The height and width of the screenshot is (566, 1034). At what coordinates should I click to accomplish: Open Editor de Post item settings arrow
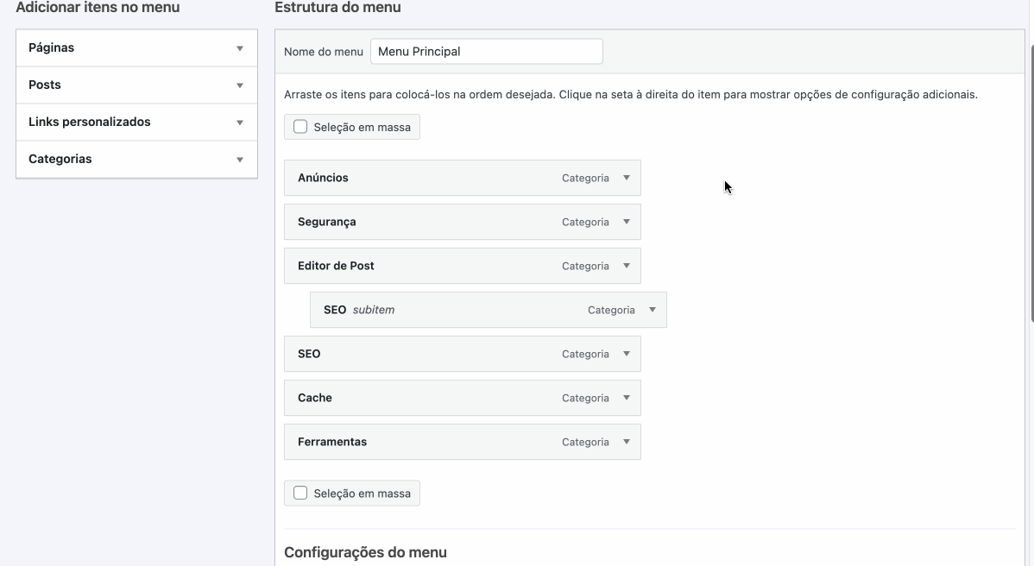[627, 266]
